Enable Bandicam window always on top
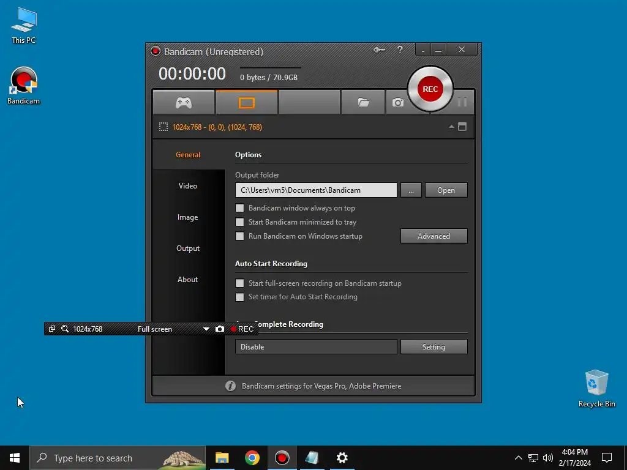 239,208
